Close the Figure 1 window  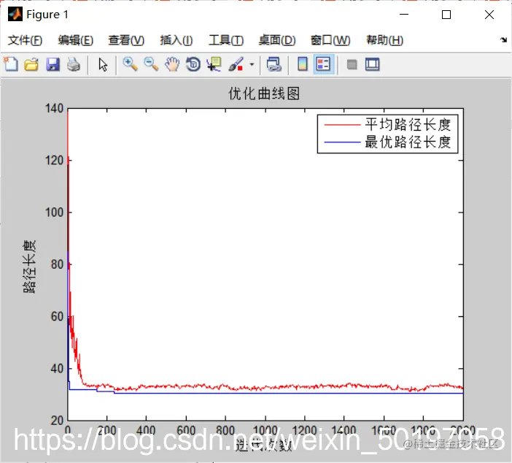point(489,15)
